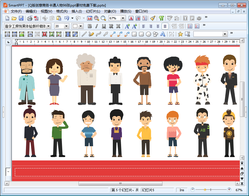Insert a picture frame
Screen dimensions: 249x196
click(x=22, y=34)
